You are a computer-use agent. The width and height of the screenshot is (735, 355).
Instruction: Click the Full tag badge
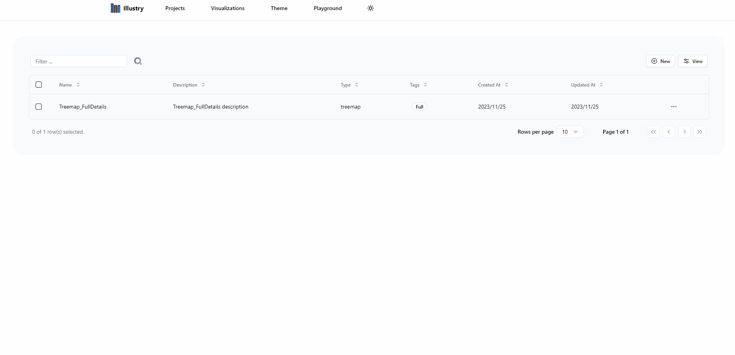(419, 107)
